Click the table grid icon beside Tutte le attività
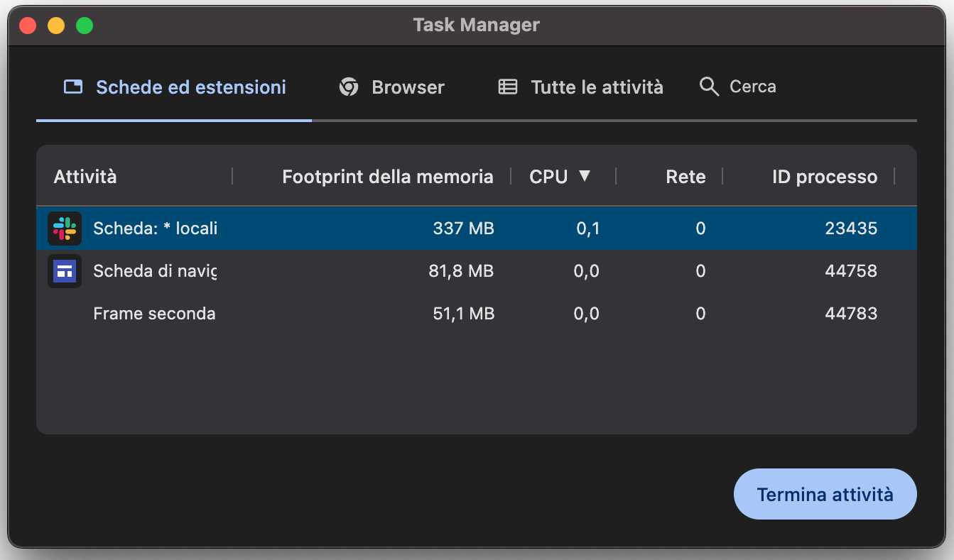Viewport: 954px width, 560px height. pyautogui.click(x=506, y=86)
